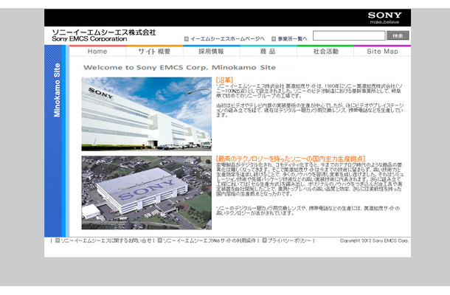The image size is (450, 295).
Task: Click the [沿革] section heading
Action: [x=224, y=80]
